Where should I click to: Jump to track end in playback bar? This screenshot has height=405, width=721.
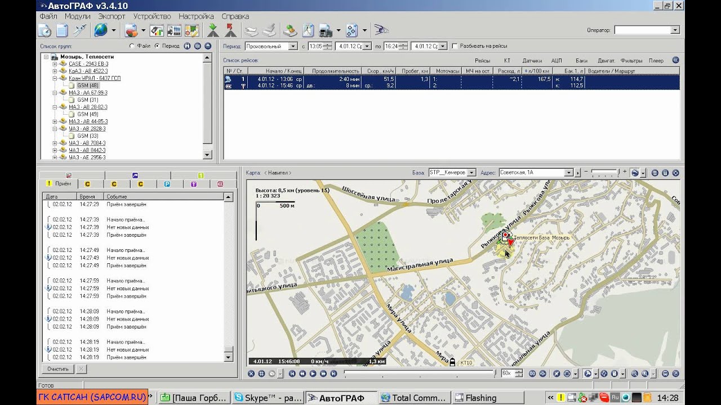(x=334, y=373)
